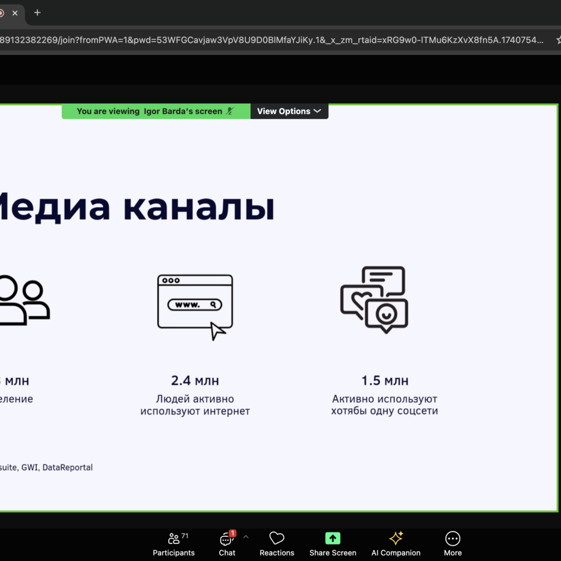
Task: Click the red unread badge on Chat
Action: coord(232,533)
